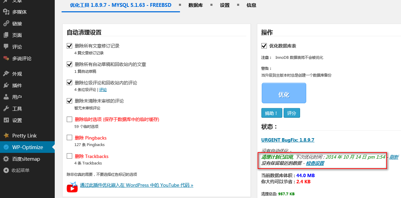The image size is (401, 198).
Task: Click the 用户 person icon
Action: click(x=6, y=97)
